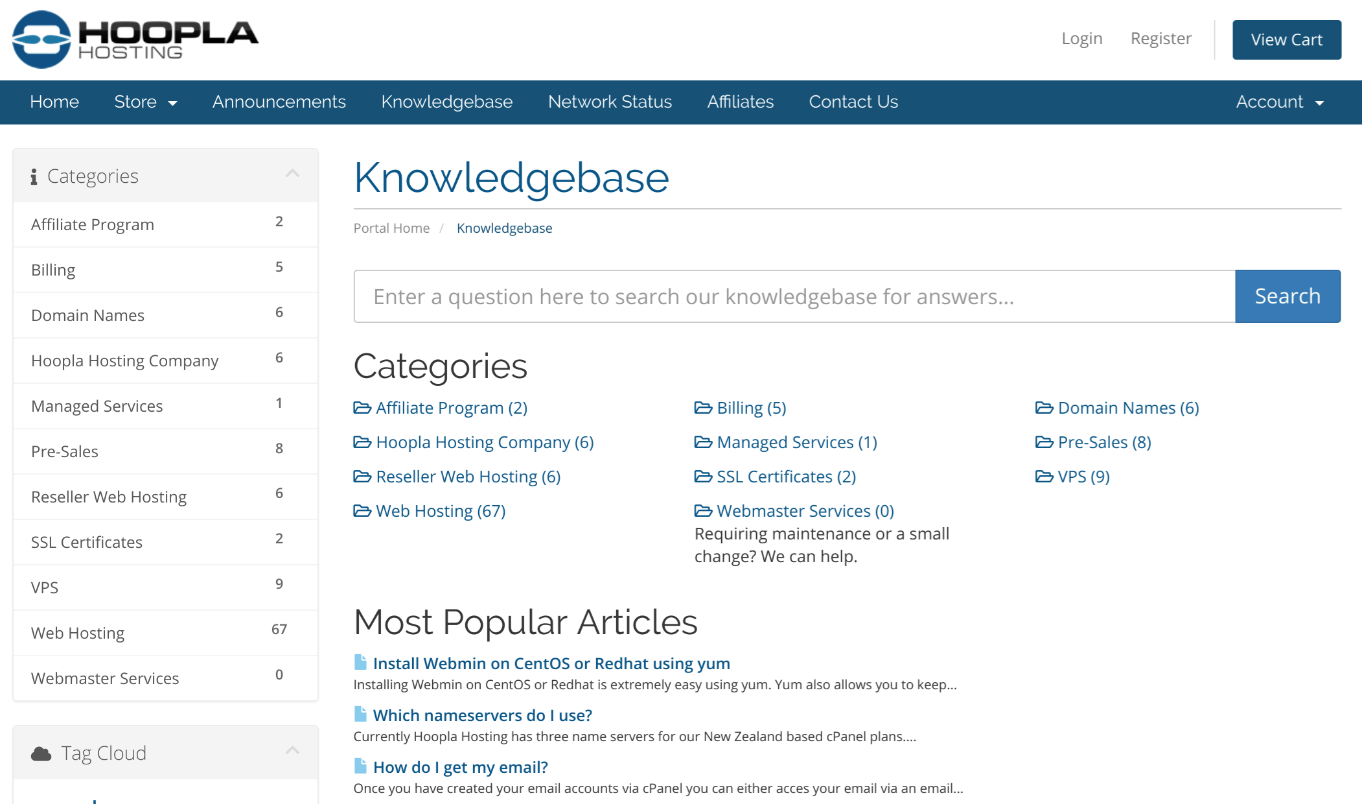Open Web Hosting (67) category link
The image size is (1362, 804).
[441, 511]
